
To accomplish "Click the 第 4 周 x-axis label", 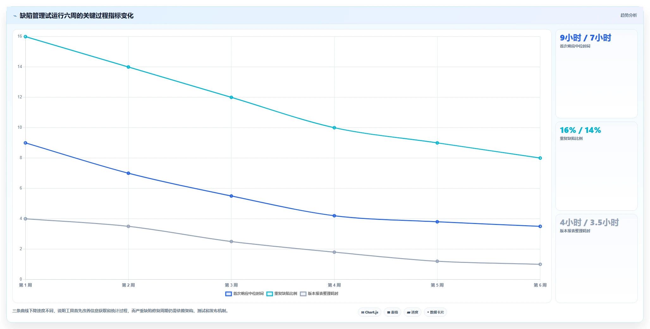I will coord(334,285).
